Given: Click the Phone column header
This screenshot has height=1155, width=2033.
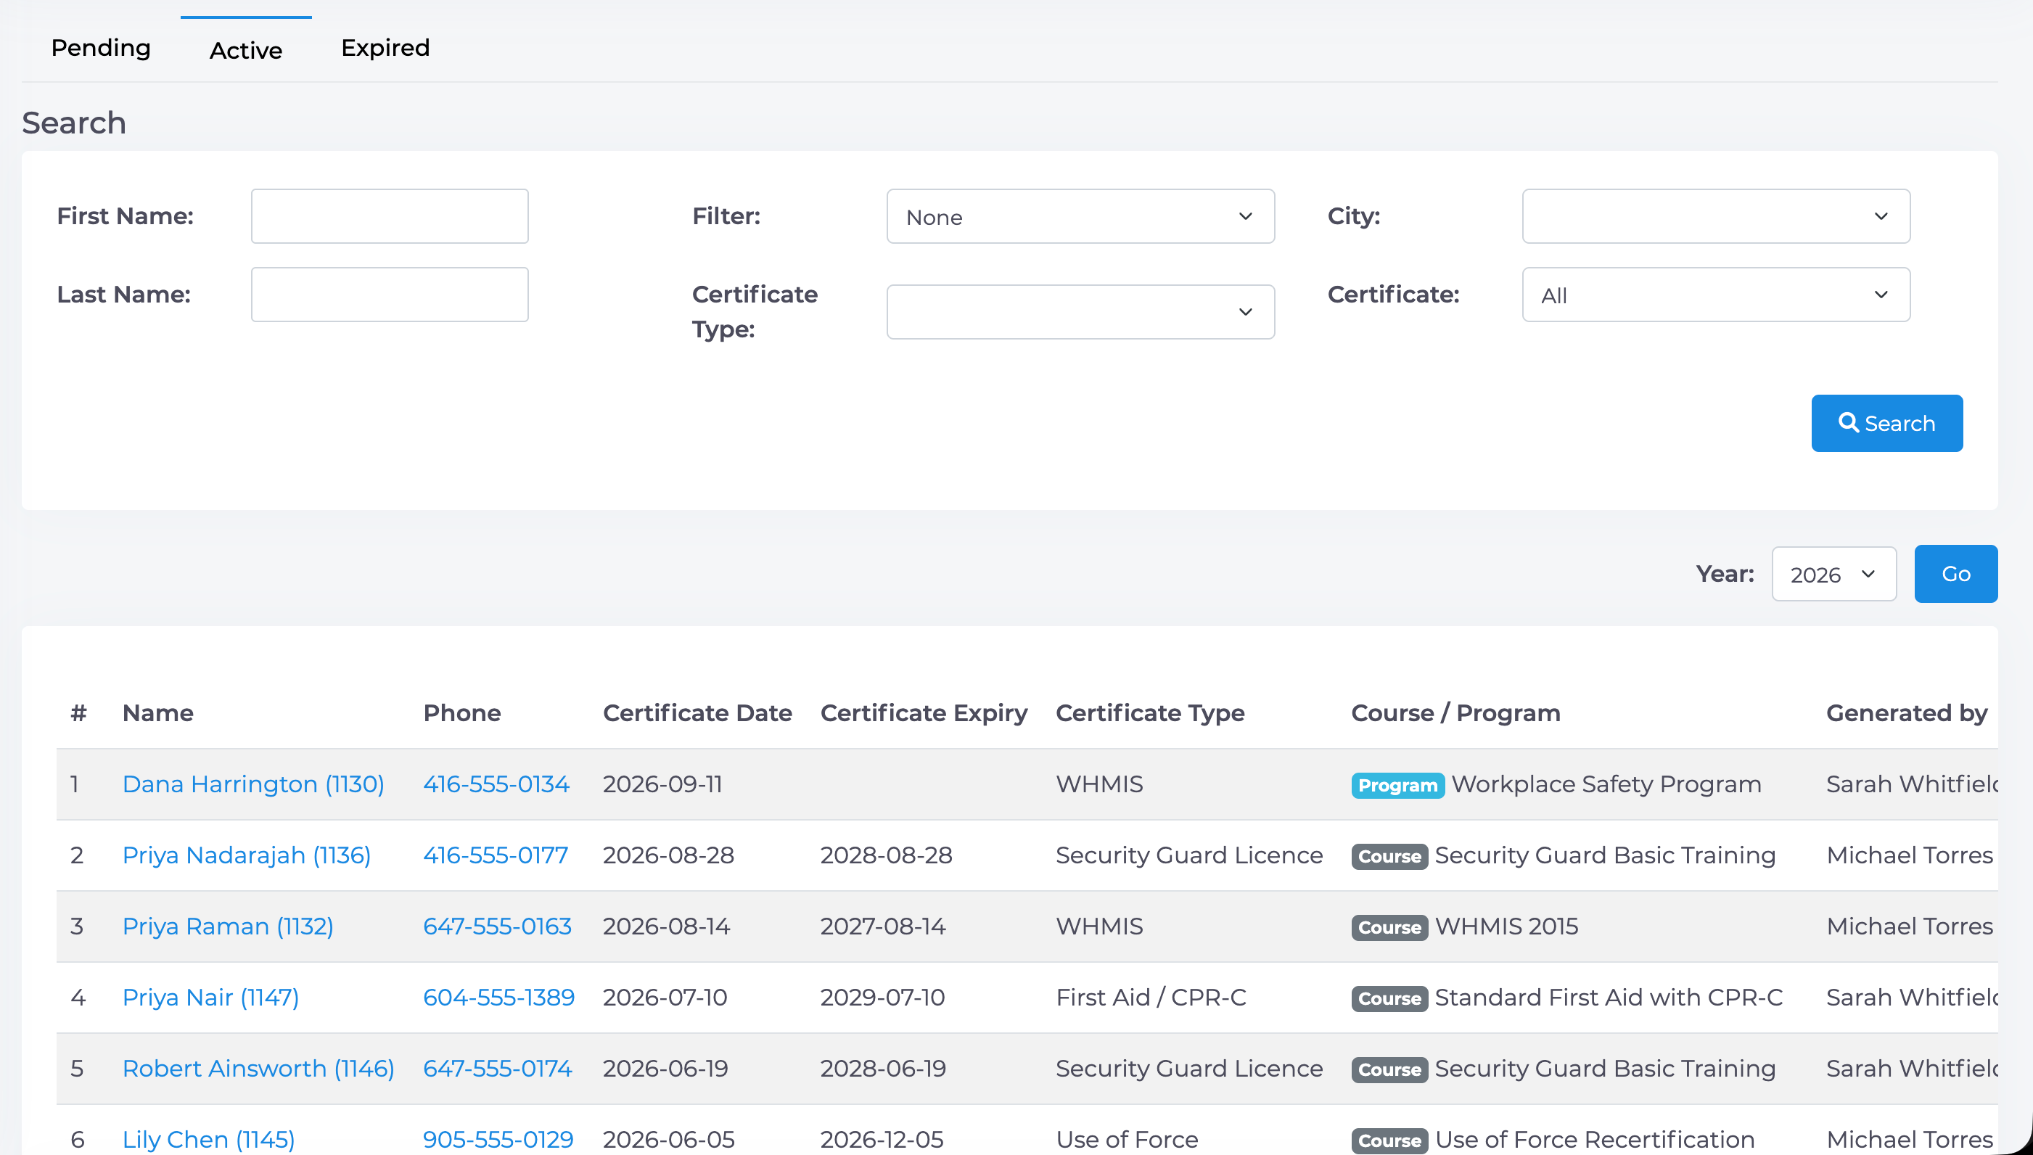Looking at the screenshot, I should [461, 713].
